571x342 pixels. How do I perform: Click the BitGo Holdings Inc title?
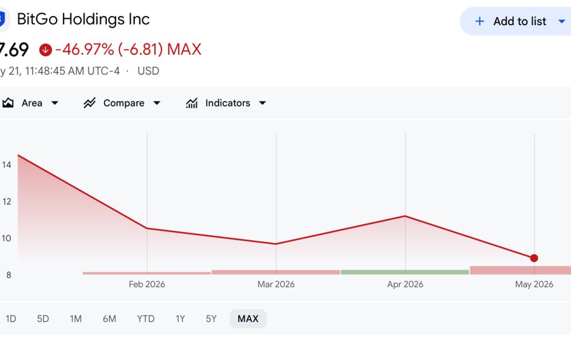click(x=83, y=19)
